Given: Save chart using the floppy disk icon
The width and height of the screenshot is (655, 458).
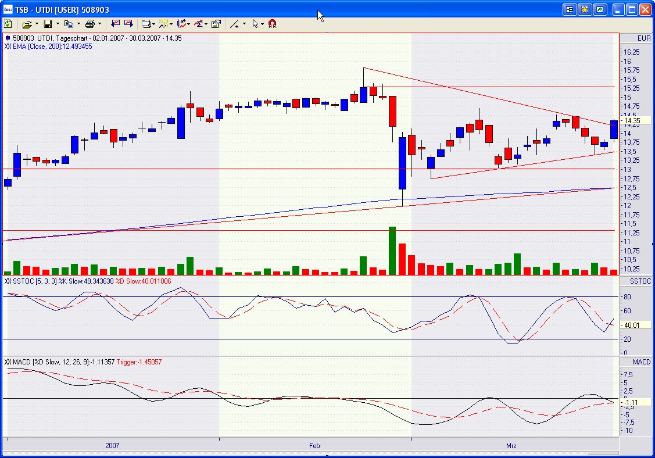Looking at the screenshot, I should click(48, 24).
